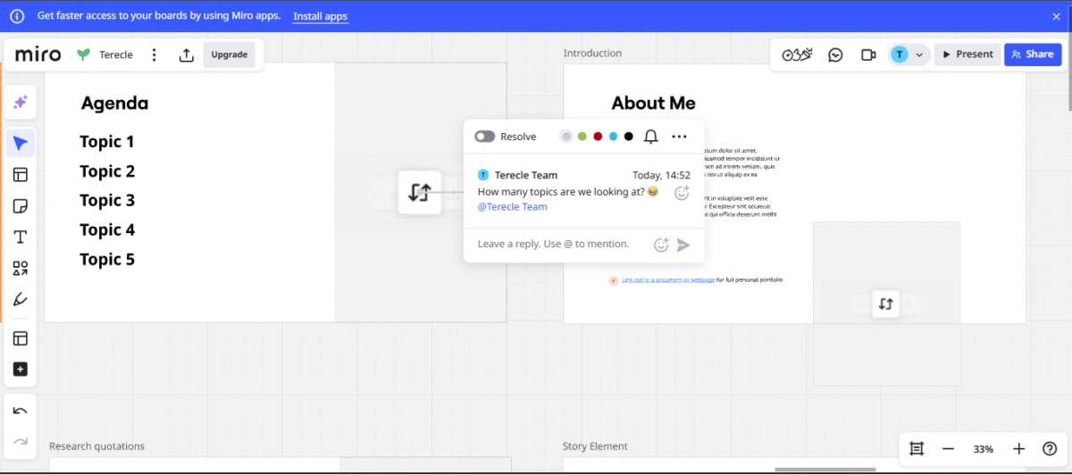
Task: Start Present mode
Action: (x=967, y=54)
